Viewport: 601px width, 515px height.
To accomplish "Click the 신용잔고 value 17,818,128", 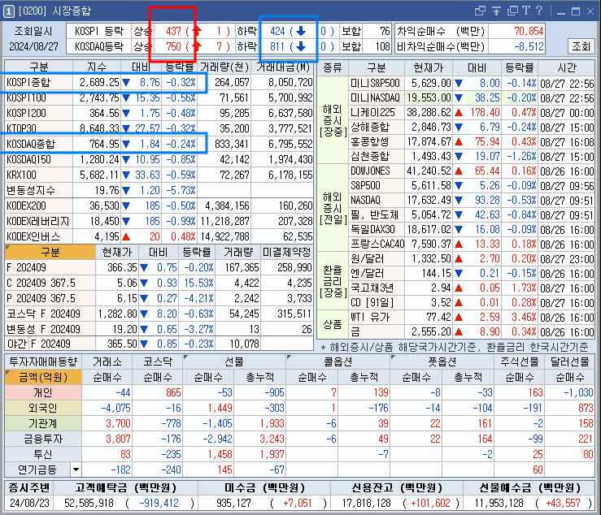I will pos(367,503).
